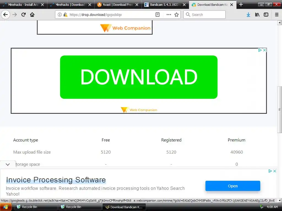The width and height of the screenshot is (282, 211).
Task: Toggle the sidebar panel icon
Action: (266, 15)
